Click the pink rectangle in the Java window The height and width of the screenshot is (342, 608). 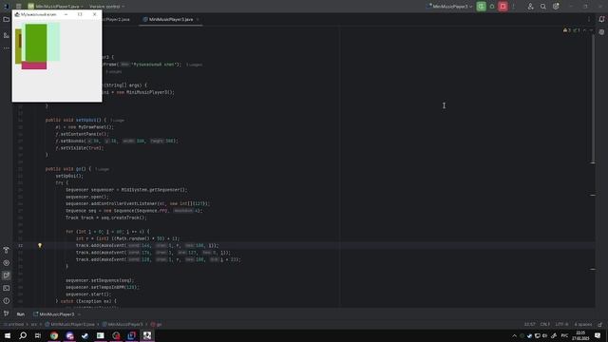(34, 66)
